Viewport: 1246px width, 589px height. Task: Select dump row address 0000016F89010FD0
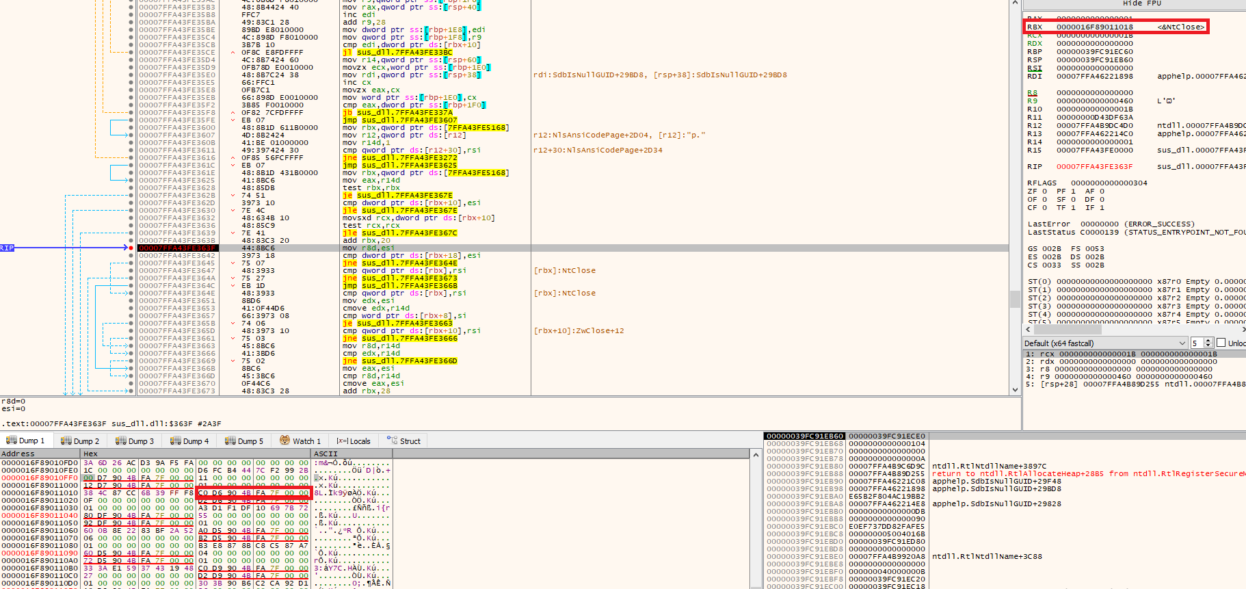click(x=40, y=462)
